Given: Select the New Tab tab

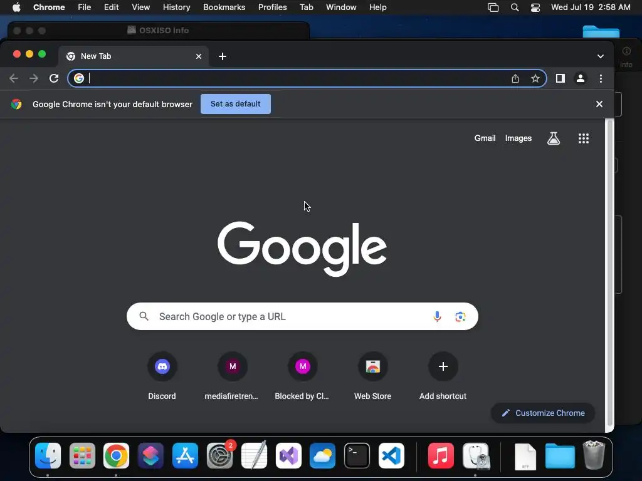Looking at the screenshot, I should click(133, 56).
